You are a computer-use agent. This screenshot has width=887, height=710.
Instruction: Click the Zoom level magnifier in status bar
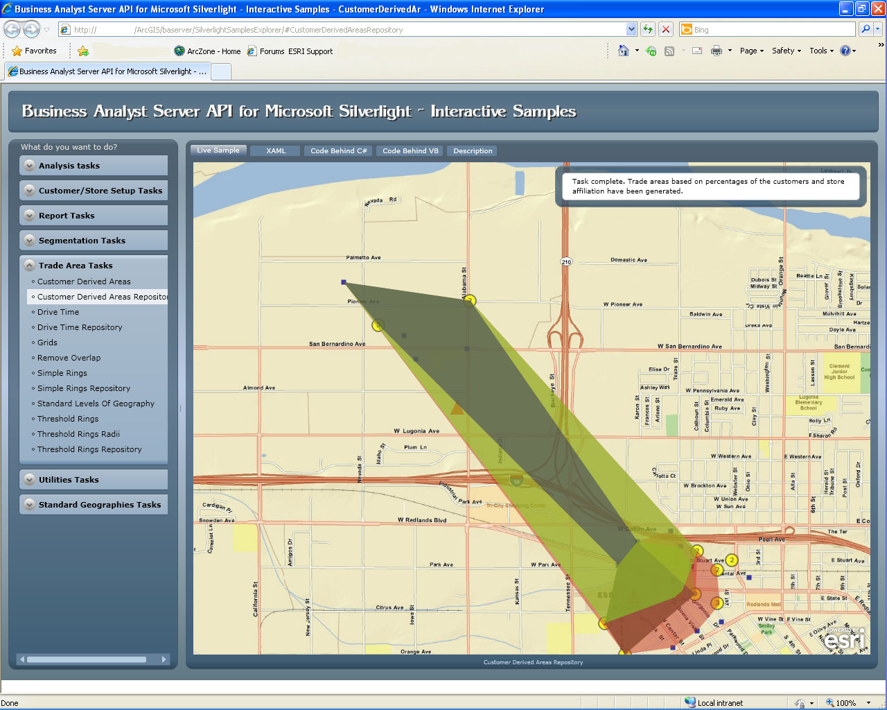click(x=830, y=702)
